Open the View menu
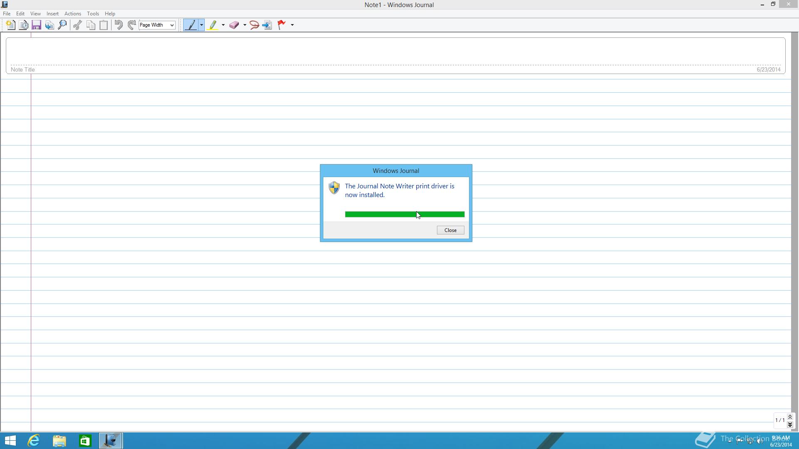799x449 pixels. (35, 14)
